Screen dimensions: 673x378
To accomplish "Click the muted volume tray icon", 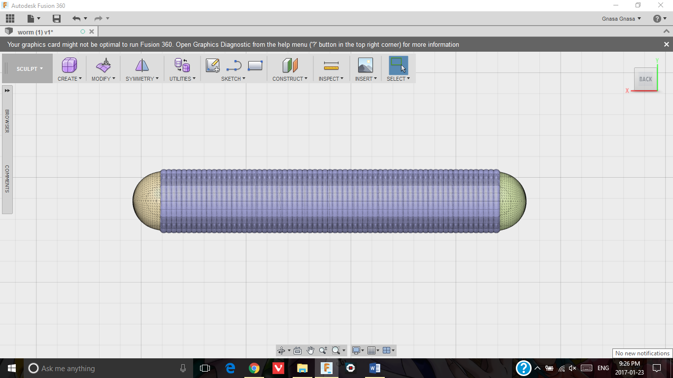I will coord(572,368).
